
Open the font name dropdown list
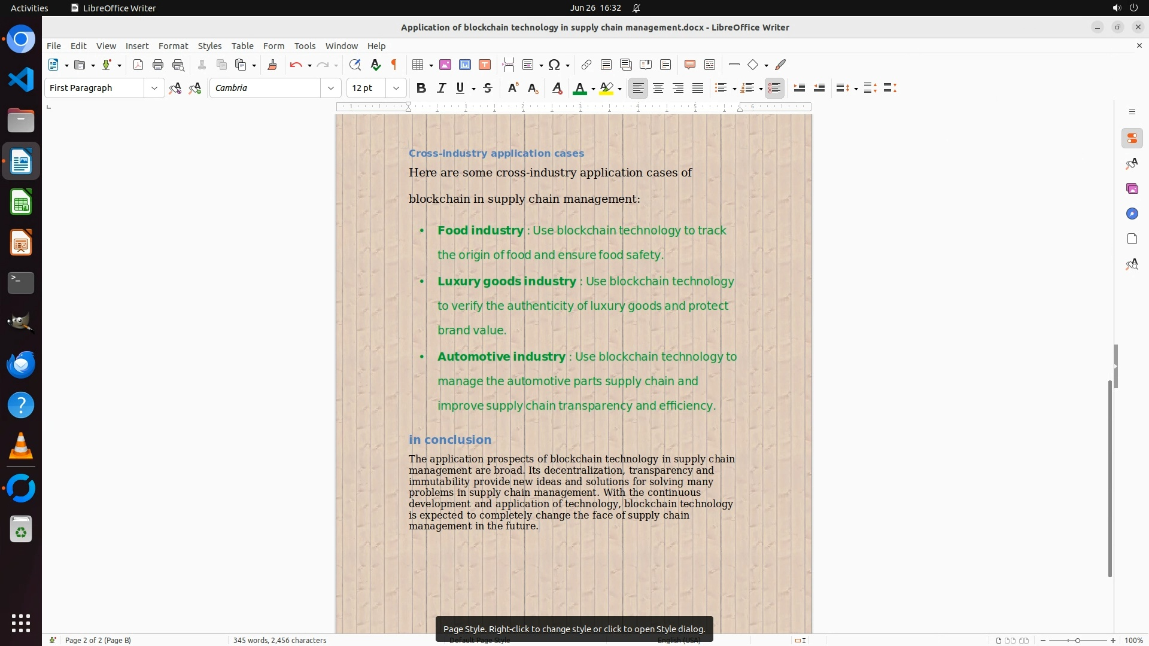click(330, 89)
